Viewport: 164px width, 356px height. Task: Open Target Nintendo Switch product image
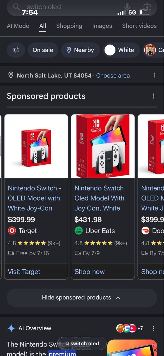tap(36, 146)
